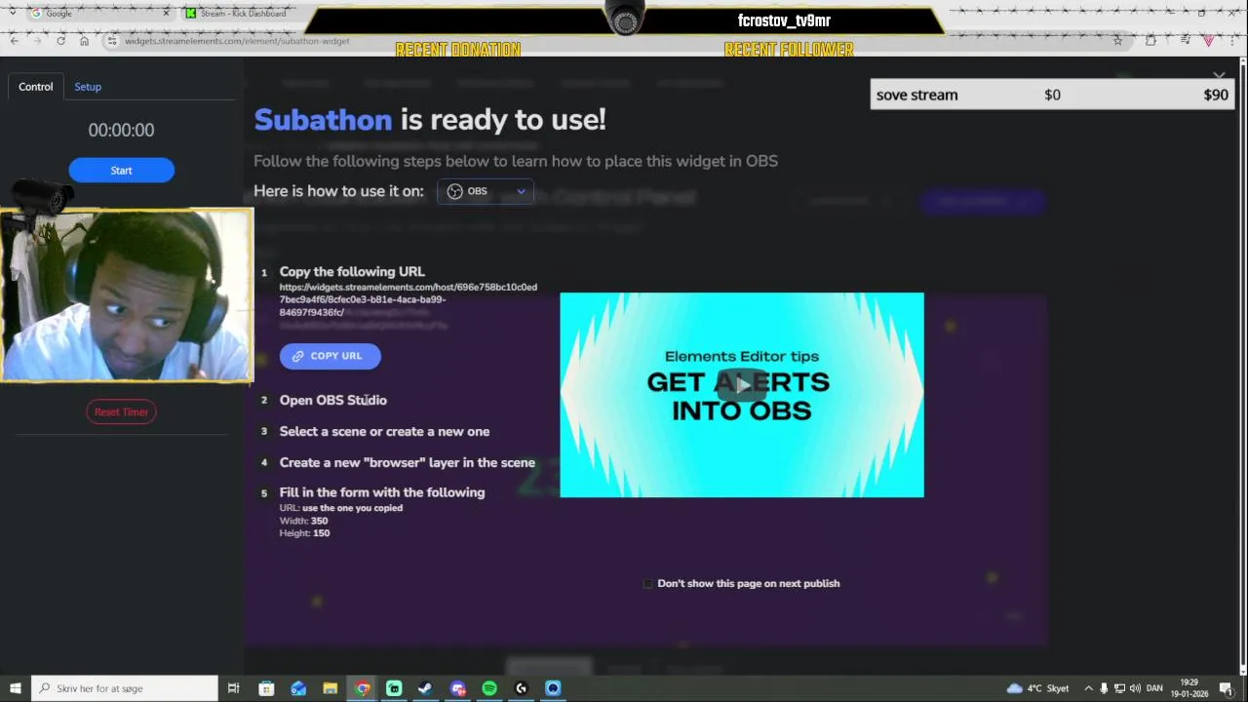The image size is (1248, 702).
Task: Click the 'Create a new "browser" layer' step
Action: pyautogui.click(x=408, y=462)
